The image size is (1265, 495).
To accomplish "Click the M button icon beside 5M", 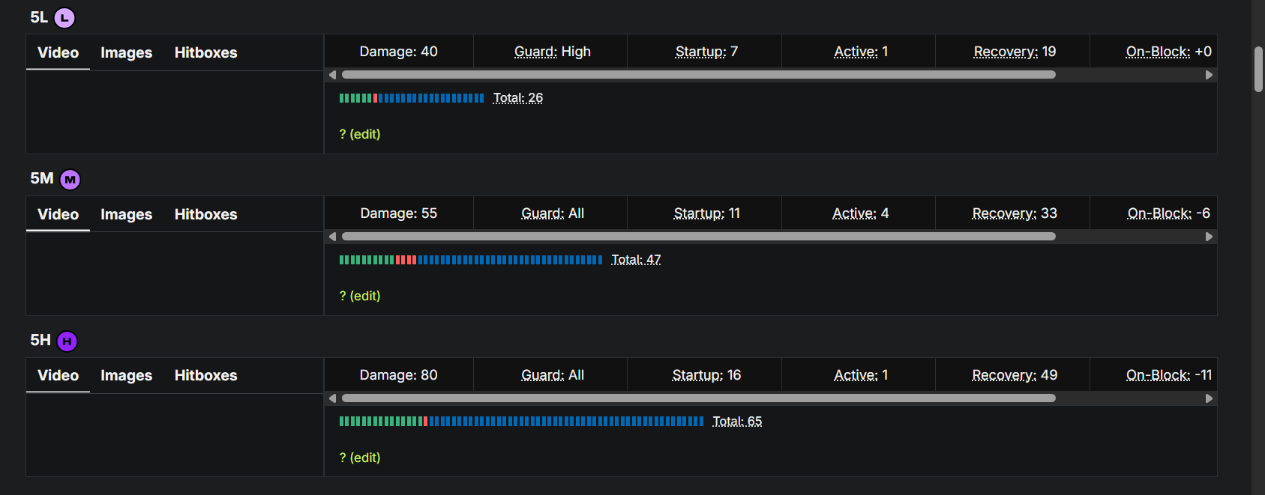I will pyautogui.click(x=70, y=180).
